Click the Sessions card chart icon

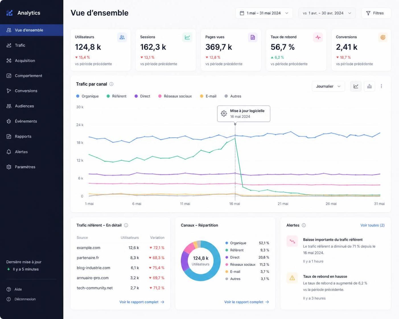point(187,37)
